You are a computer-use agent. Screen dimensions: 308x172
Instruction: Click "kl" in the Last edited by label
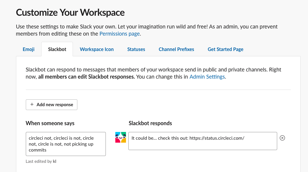click(x=54, y=161)
